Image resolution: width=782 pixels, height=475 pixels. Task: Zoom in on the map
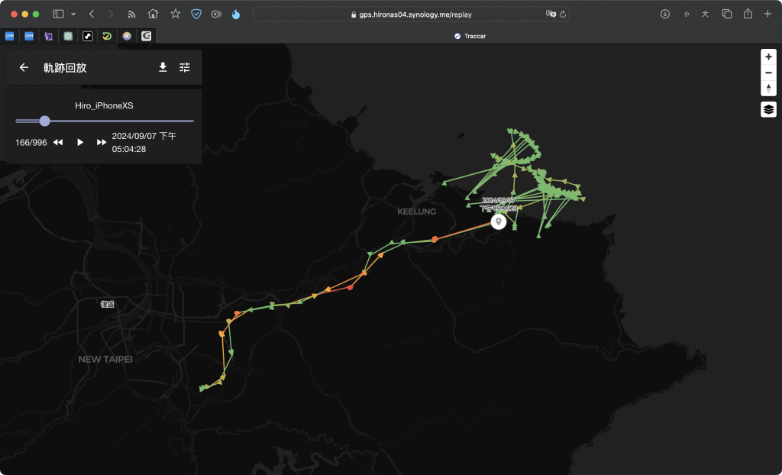[x=768, y=57]
